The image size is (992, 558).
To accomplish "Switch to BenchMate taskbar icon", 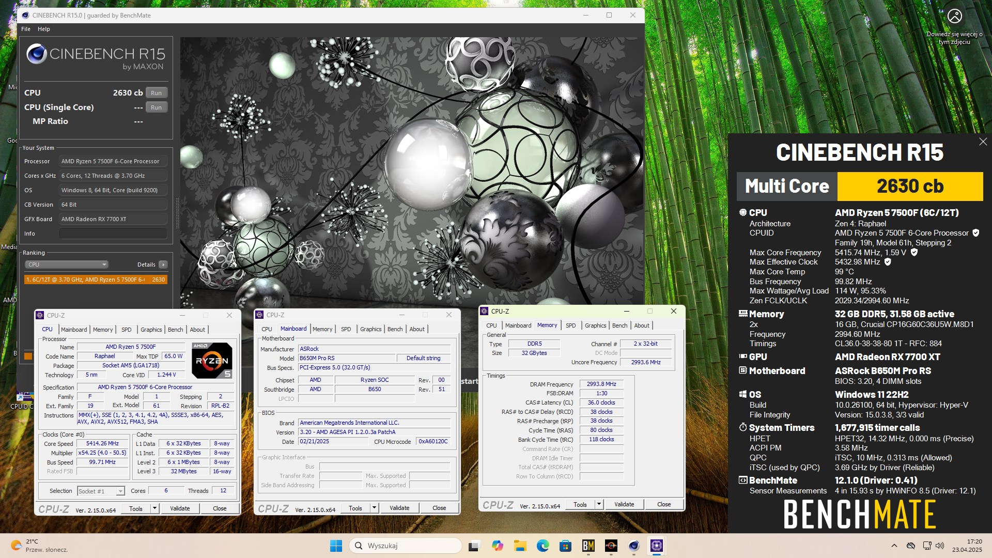I will pyautogui.click(x=588, y=546).
